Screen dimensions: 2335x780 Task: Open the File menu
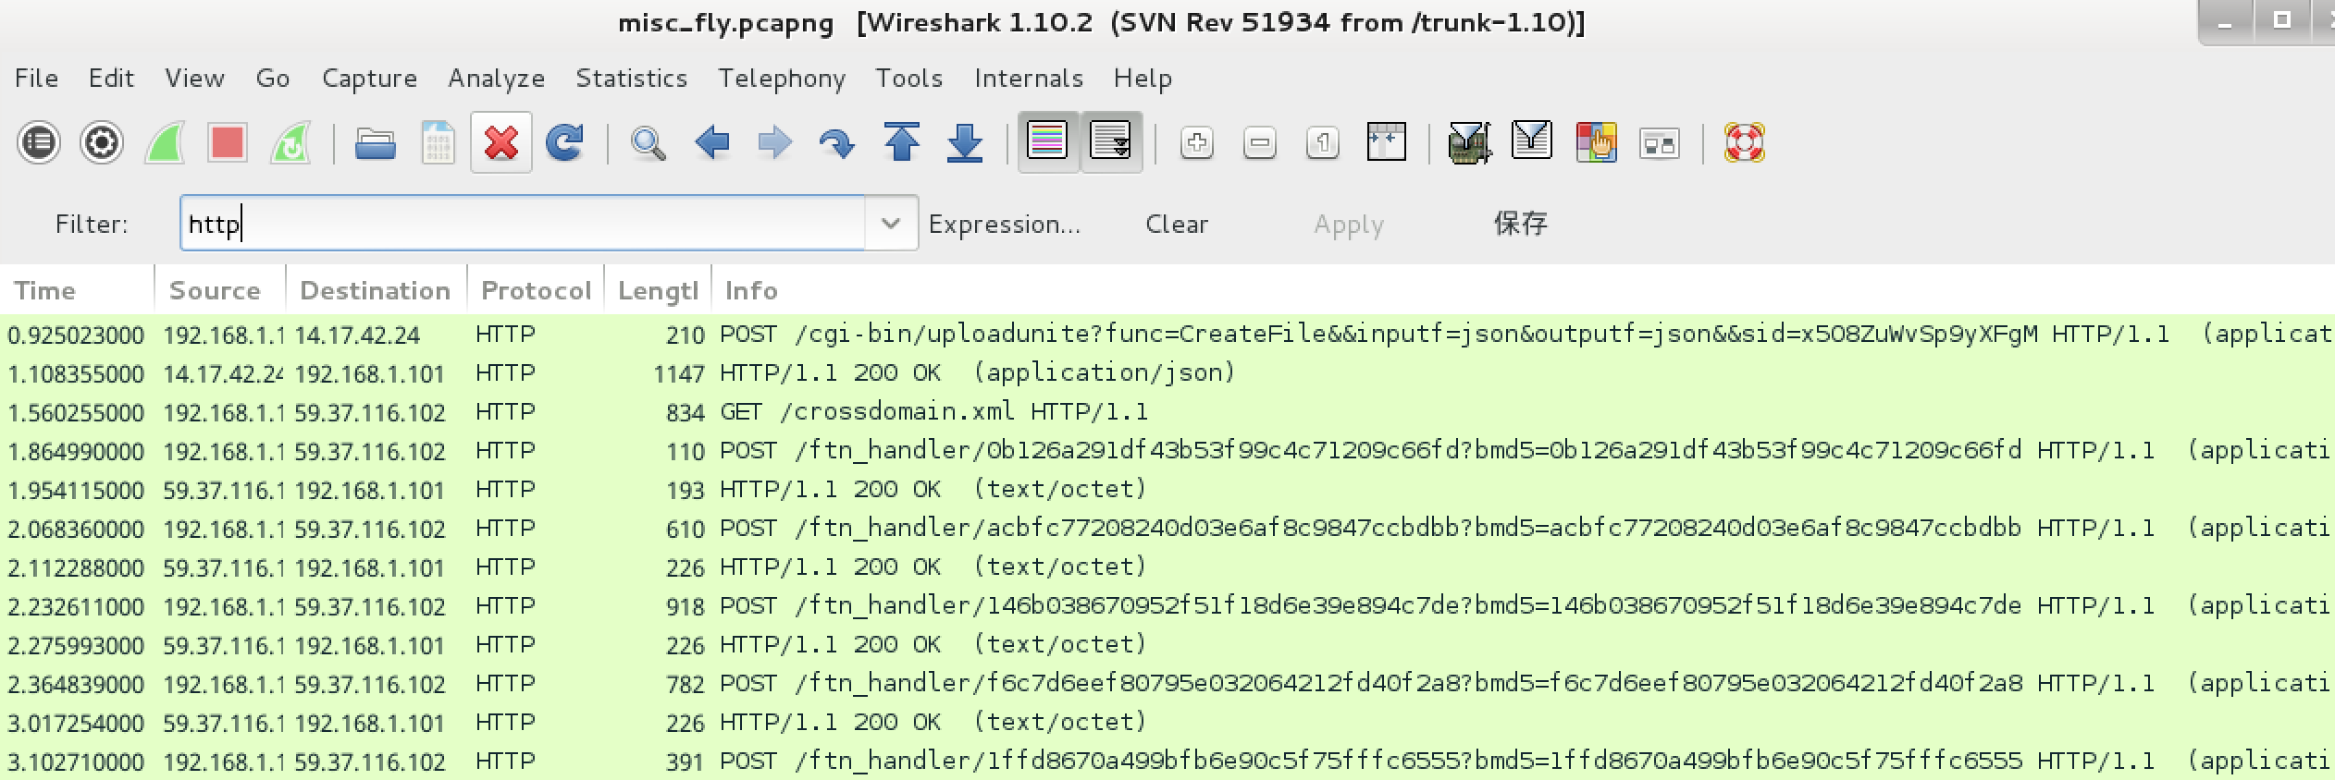(36, 79)
